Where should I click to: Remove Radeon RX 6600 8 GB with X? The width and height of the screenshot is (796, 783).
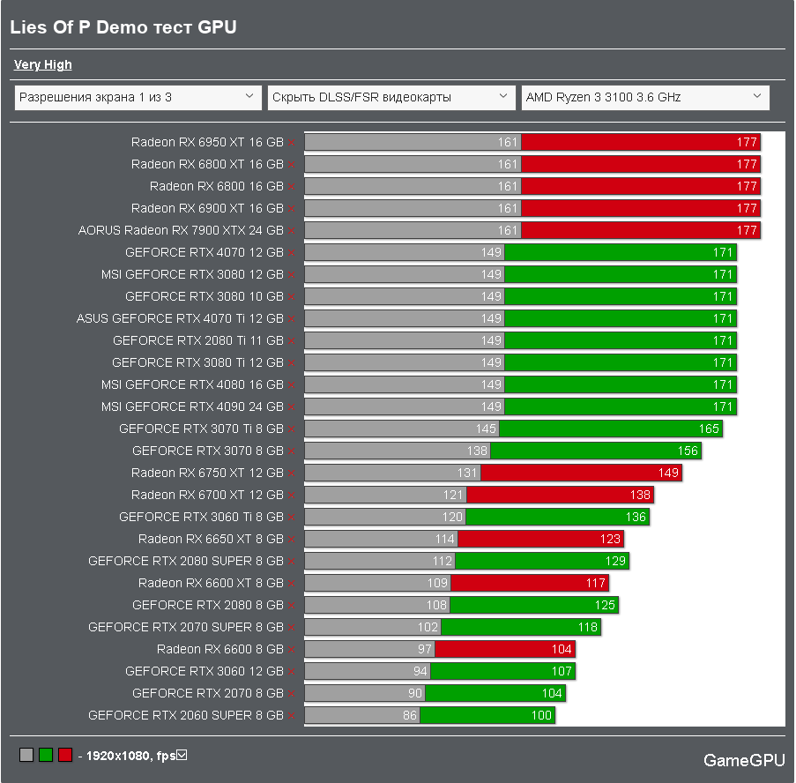point(292,650)
